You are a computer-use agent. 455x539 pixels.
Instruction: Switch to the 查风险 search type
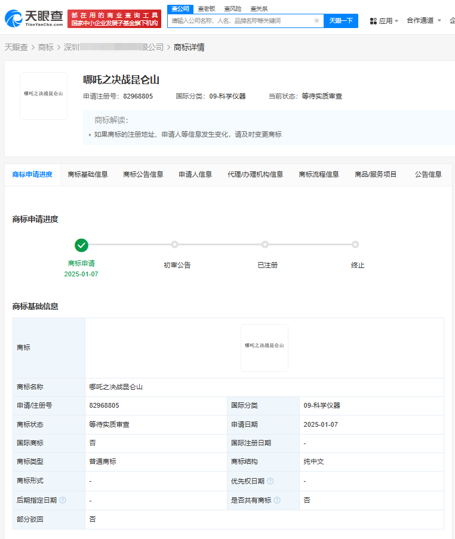coord(232,8)
